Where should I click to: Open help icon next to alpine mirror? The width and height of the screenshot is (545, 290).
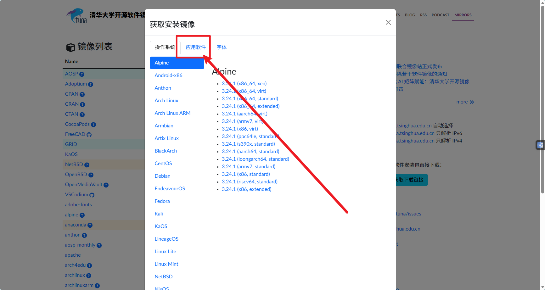click(82, 215)
